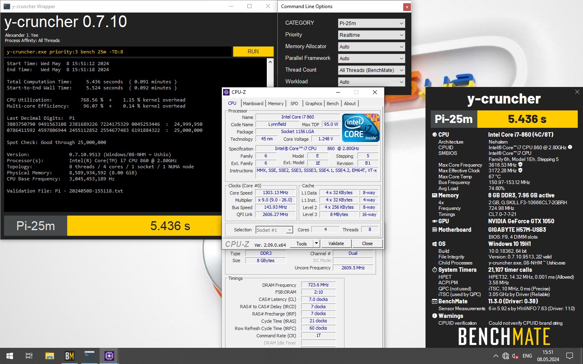Click the RUN button in y-cruncher Wrapper
The height and width of the screenshot is (364, 583).
pyautogui.click(x=253, y=51)
